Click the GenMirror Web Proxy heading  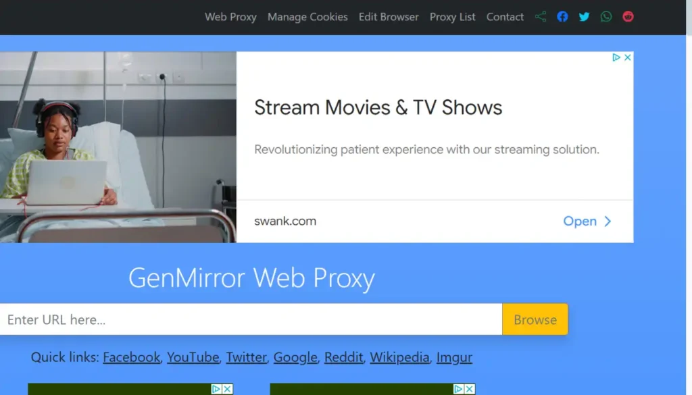click(x=251, y=278)
